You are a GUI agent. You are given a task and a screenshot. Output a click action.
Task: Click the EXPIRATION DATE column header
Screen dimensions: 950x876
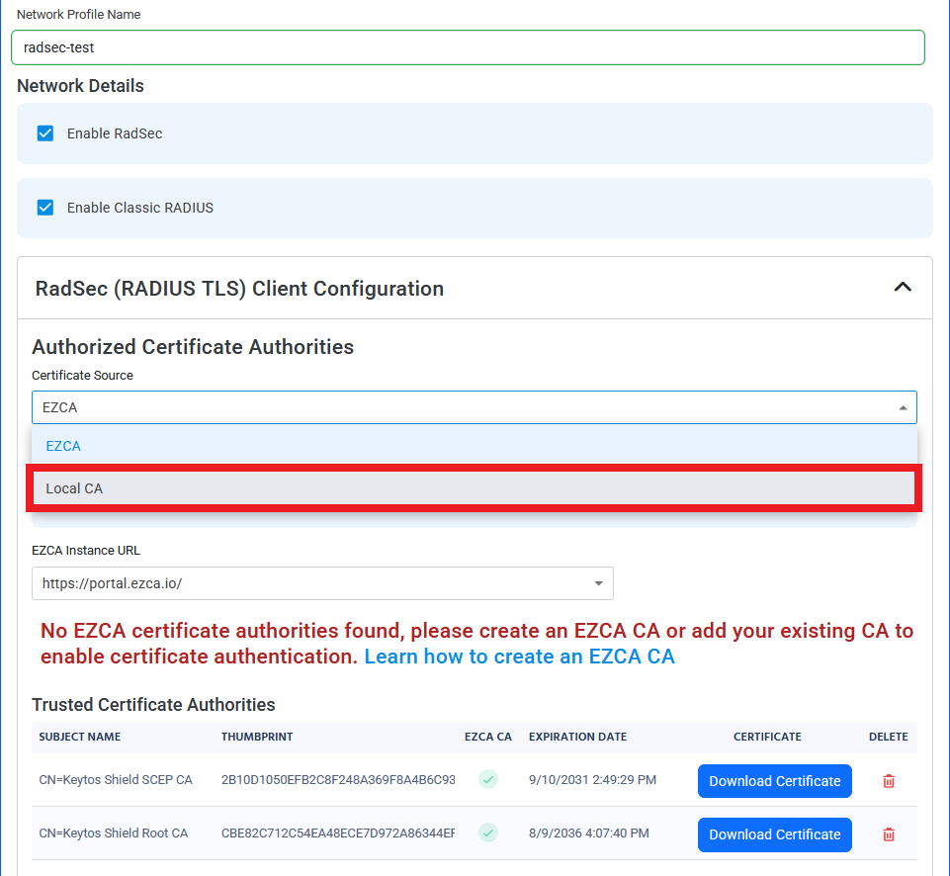(x=578, y=737)
